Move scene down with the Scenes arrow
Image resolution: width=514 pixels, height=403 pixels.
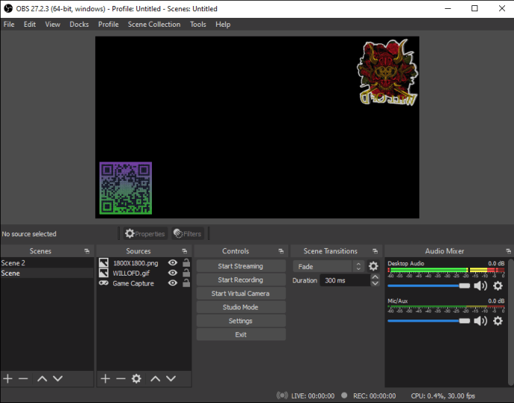[57, 378]
